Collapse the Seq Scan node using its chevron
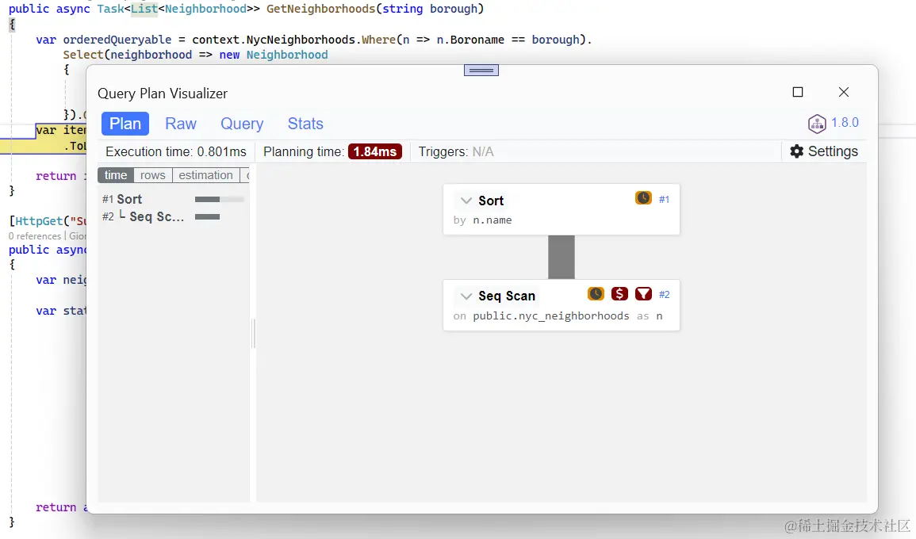 [466, 296]
